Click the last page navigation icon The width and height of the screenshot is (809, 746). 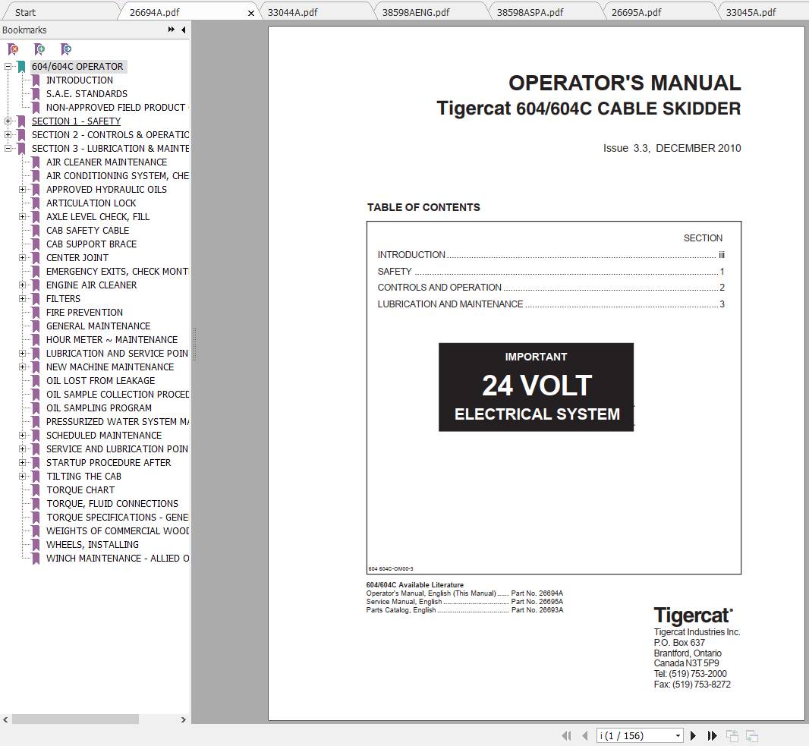[x=712, y=735]
